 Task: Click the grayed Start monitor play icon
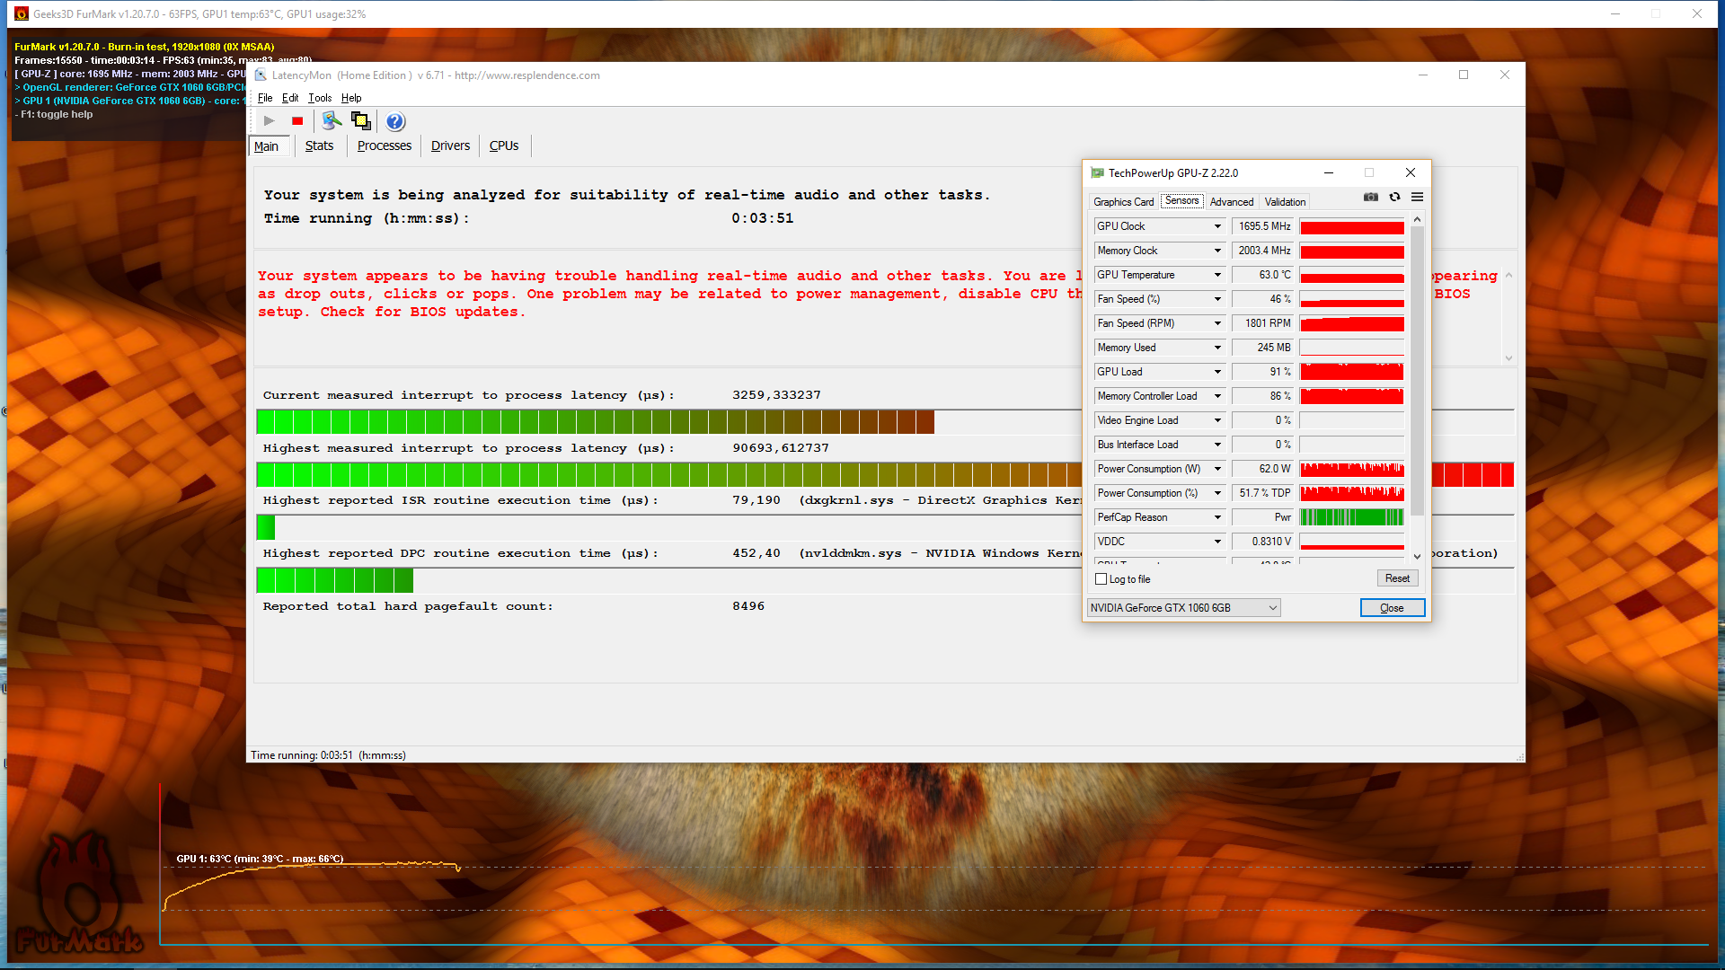pyautogui.click(x=269, y=121)
